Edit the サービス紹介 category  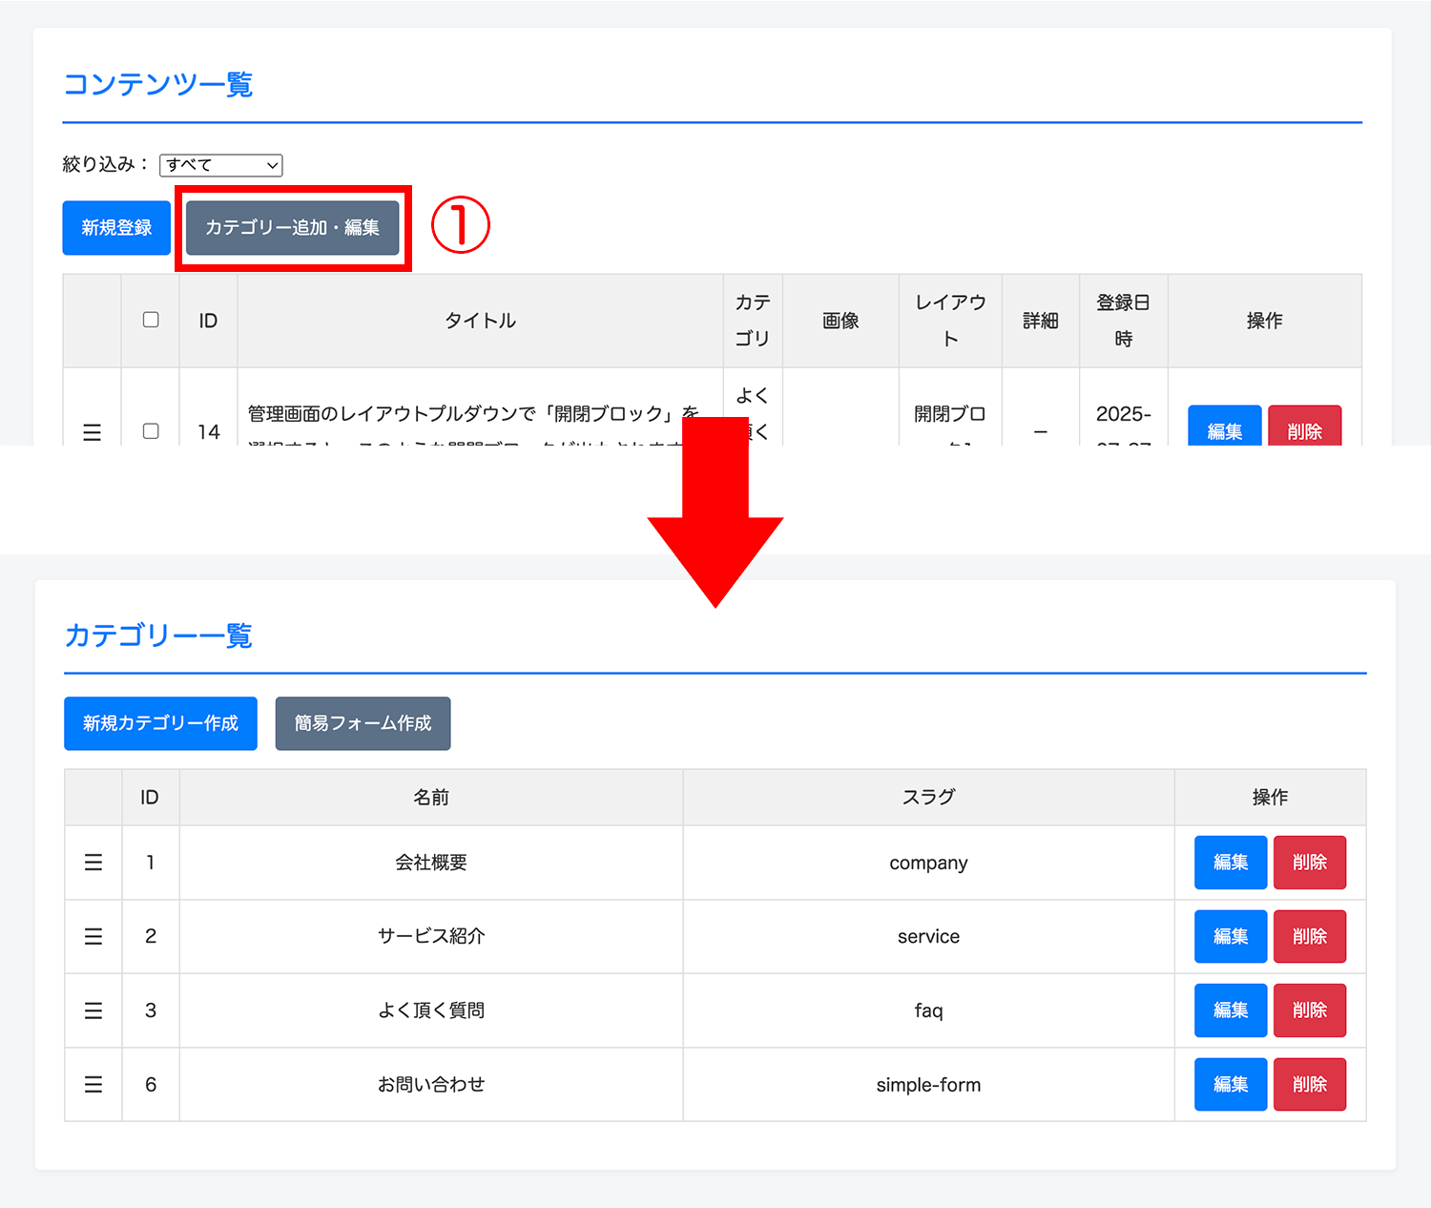pyautogui.click(x=1230, y=937)
